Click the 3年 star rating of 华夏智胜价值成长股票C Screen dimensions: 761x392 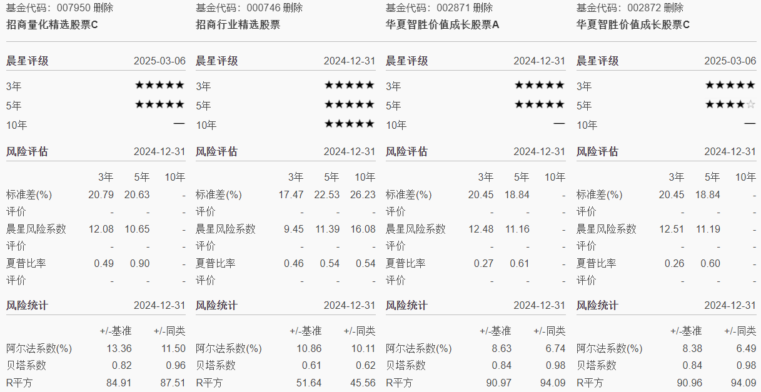click(x=730, y=85)
